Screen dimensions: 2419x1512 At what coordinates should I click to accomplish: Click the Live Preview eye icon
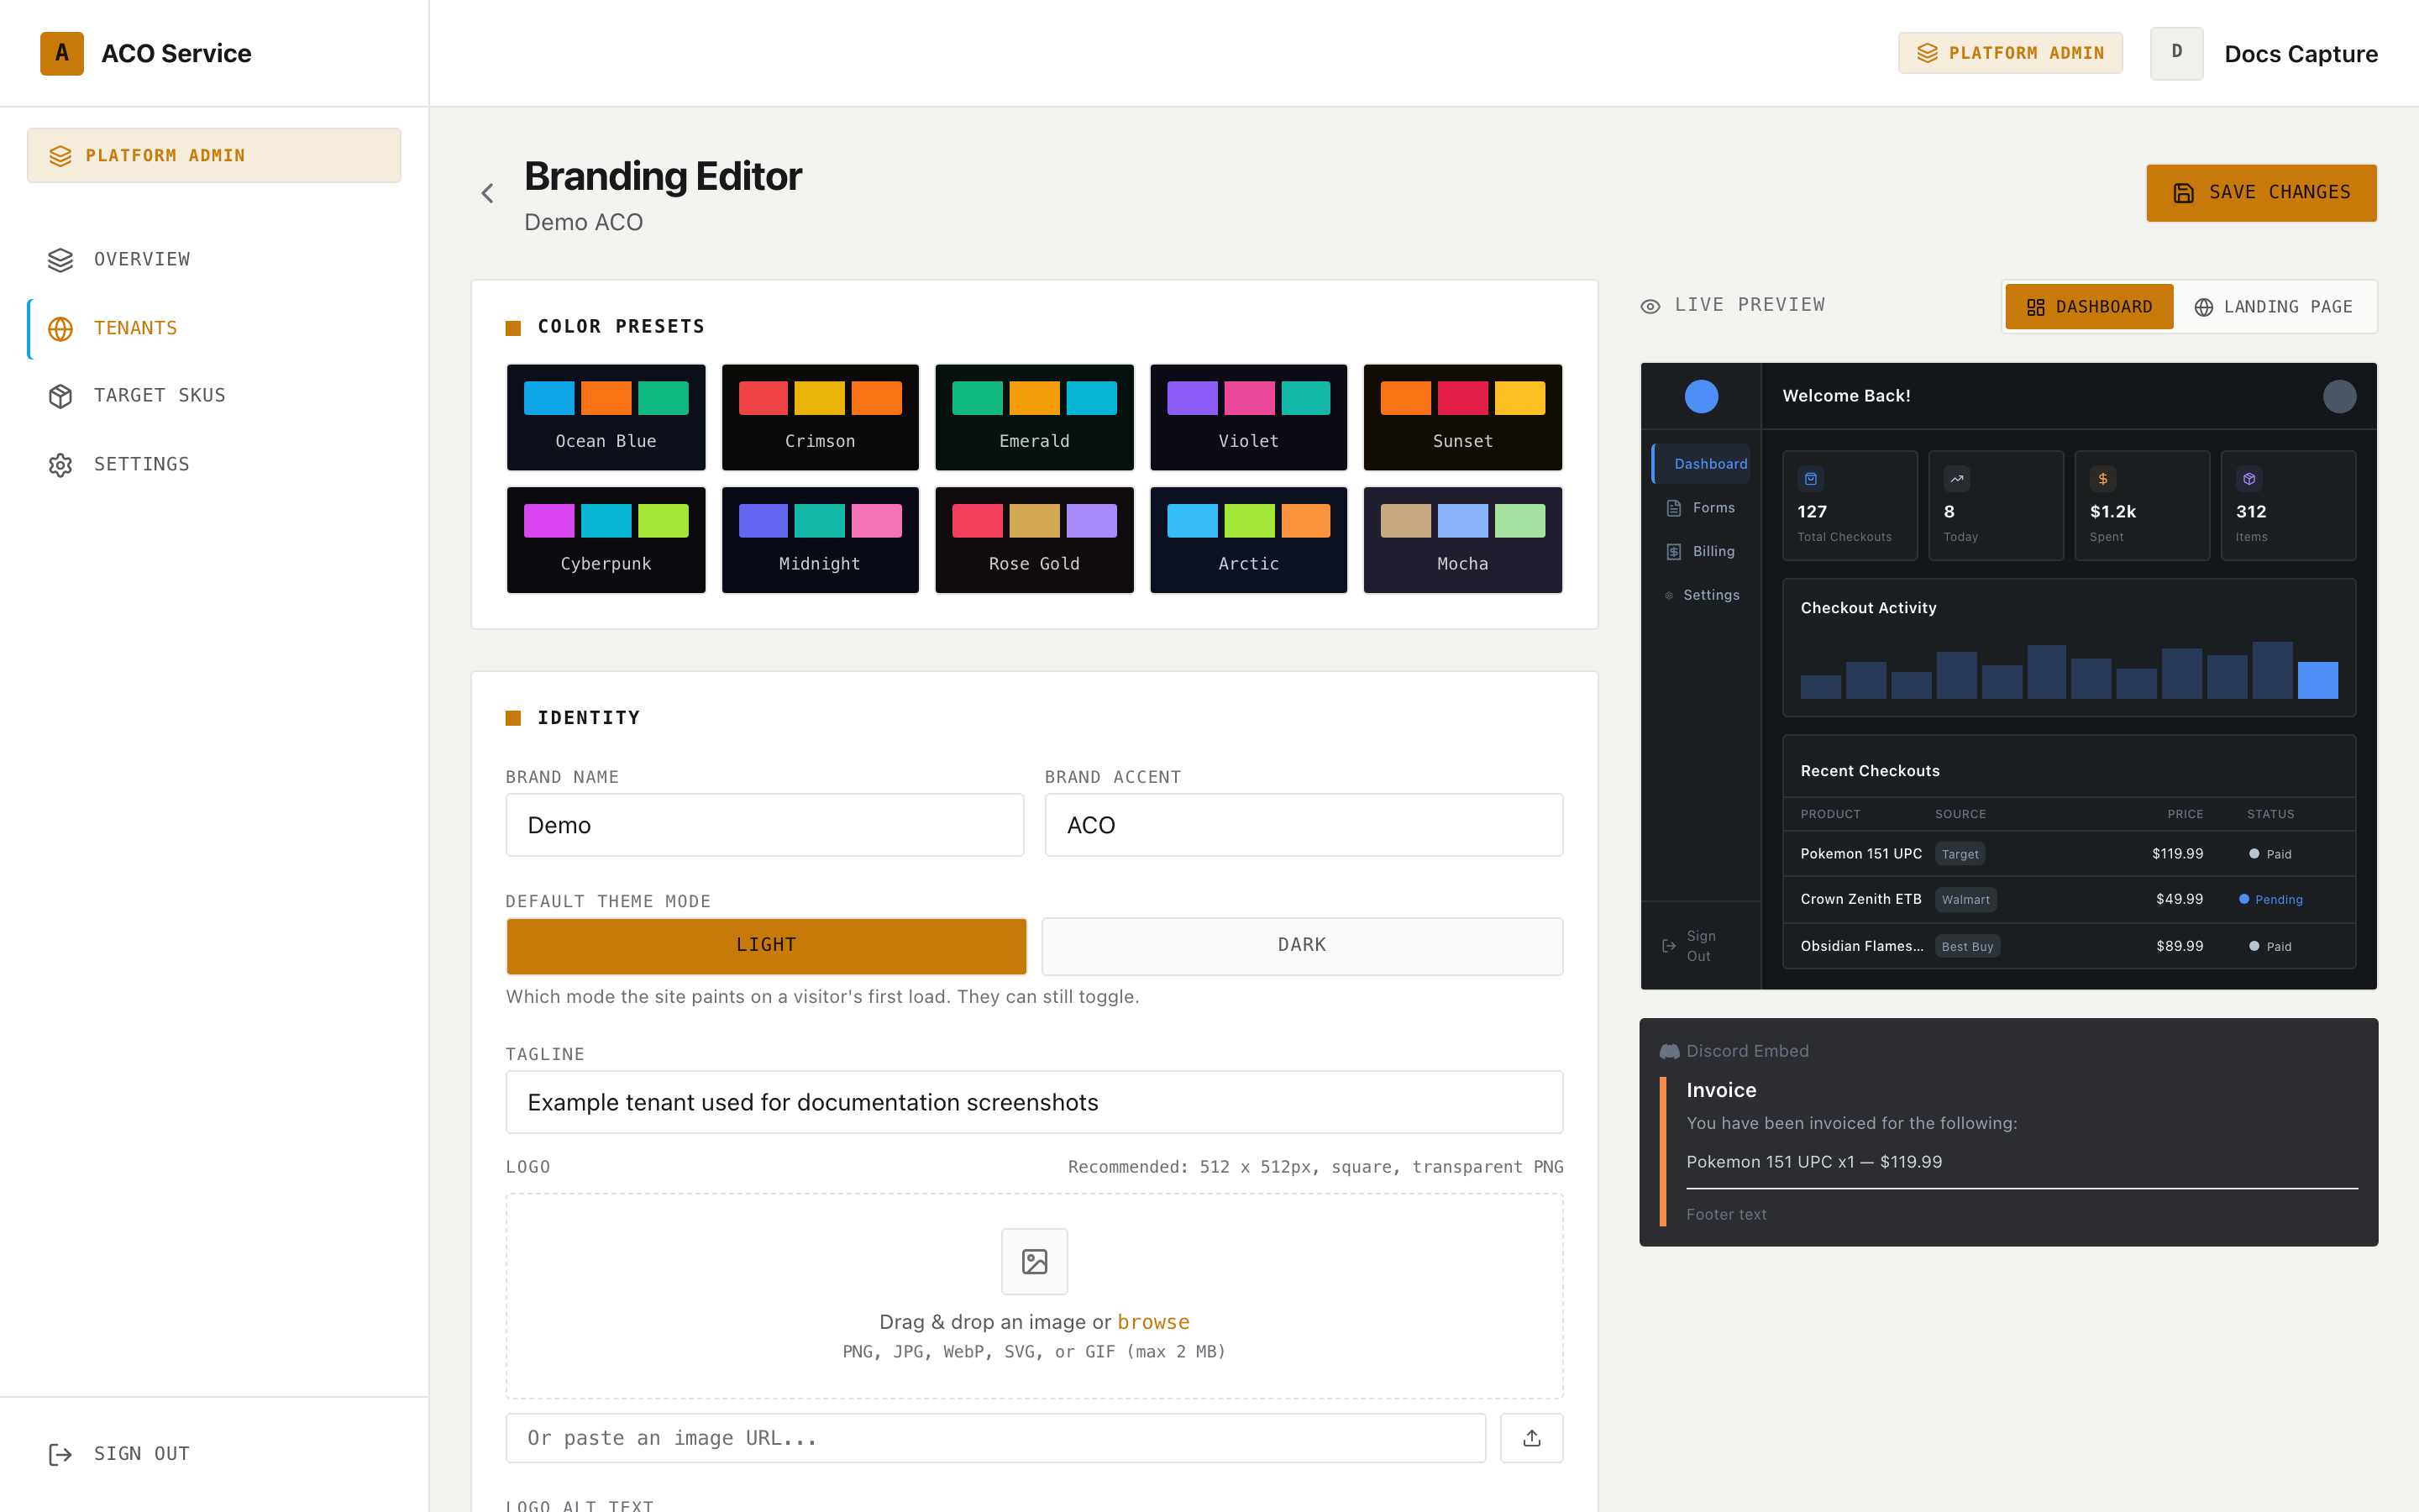[1650, 306]
